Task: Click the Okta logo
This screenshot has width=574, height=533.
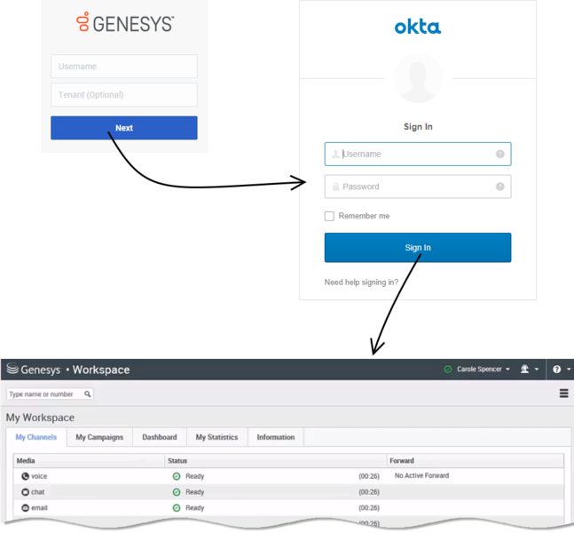Action: [418, 28]
